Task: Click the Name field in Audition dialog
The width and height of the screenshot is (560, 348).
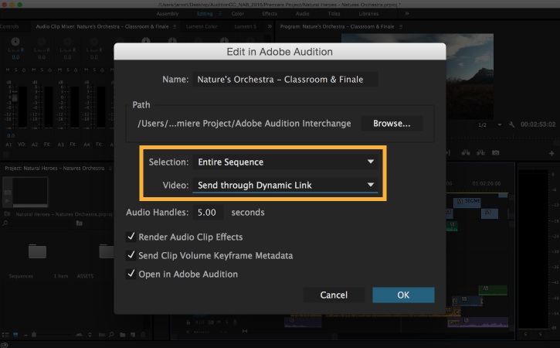Action: 285,80
